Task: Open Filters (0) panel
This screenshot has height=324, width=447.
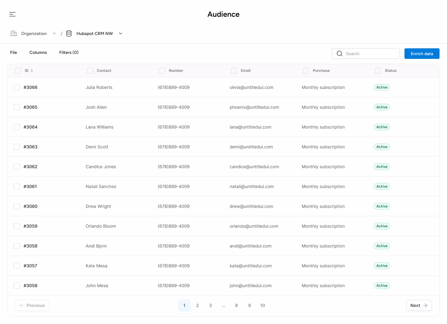Action: (x=69, y=52)
